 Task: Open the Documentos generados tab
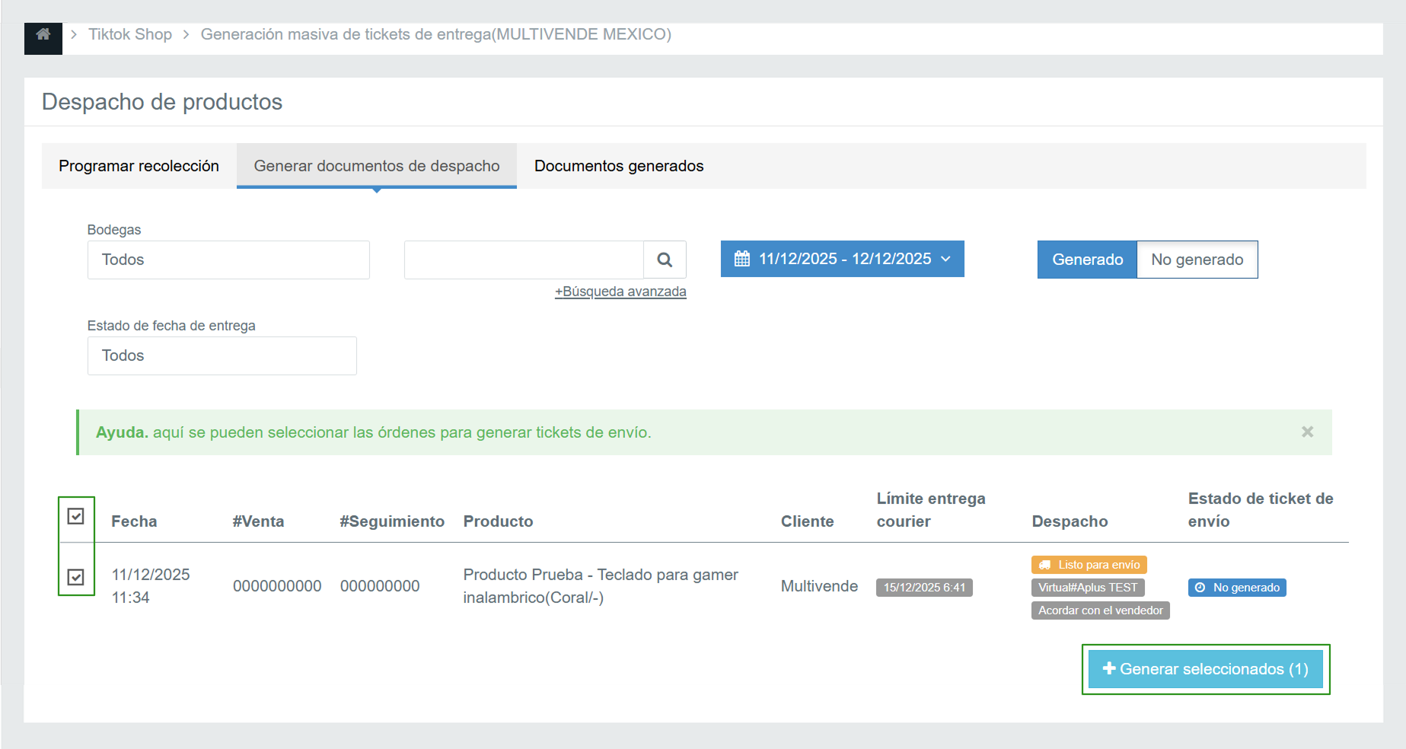pos(618,166)
